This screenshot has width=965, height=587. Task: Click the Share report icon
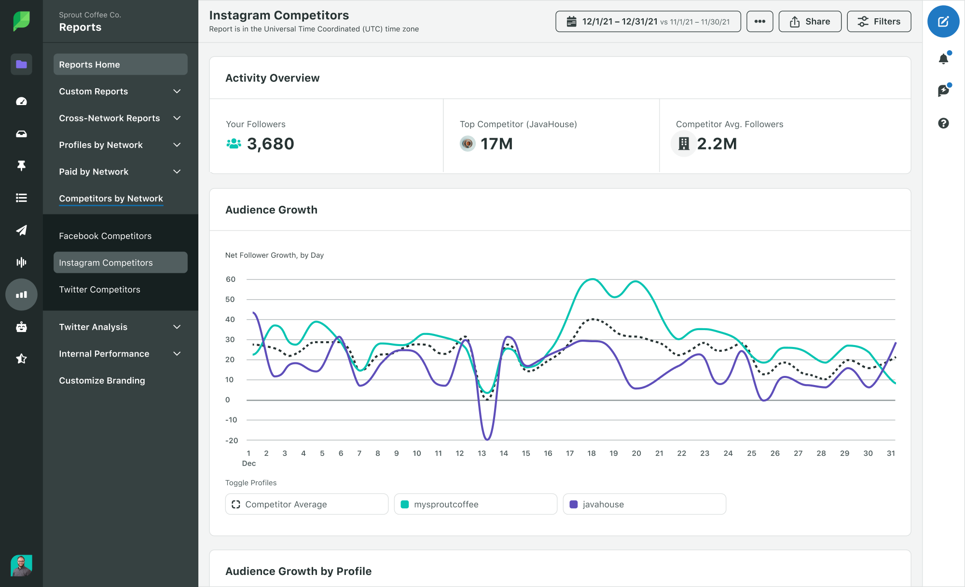tap(810, 21)
